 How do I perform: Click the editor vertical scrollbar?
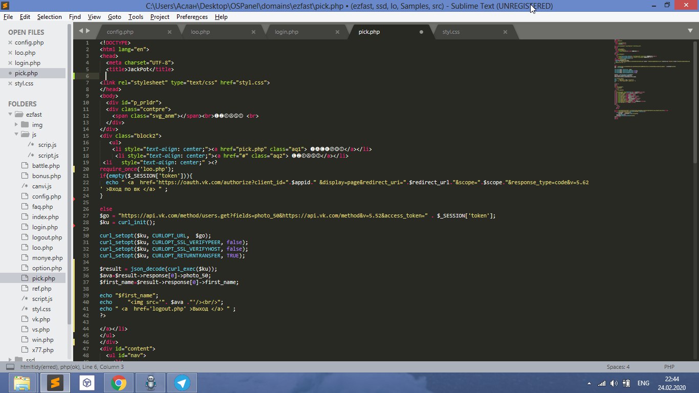tap(695, 102)
